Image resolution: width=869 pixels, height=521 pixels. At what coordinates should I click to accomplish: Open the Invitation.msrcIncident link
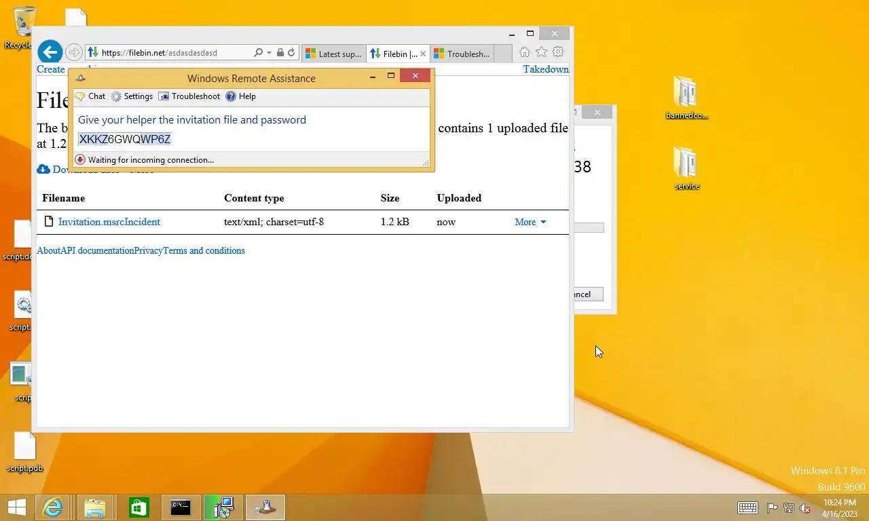point(109,222)
